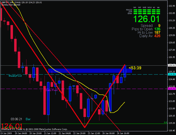
Task: Click the 26 Jan 16:00 time label
Action: (123, 133)
